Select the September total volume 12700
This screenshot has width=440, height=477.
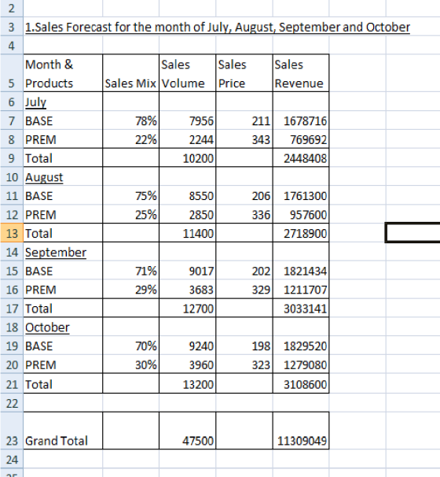point(187,309)
